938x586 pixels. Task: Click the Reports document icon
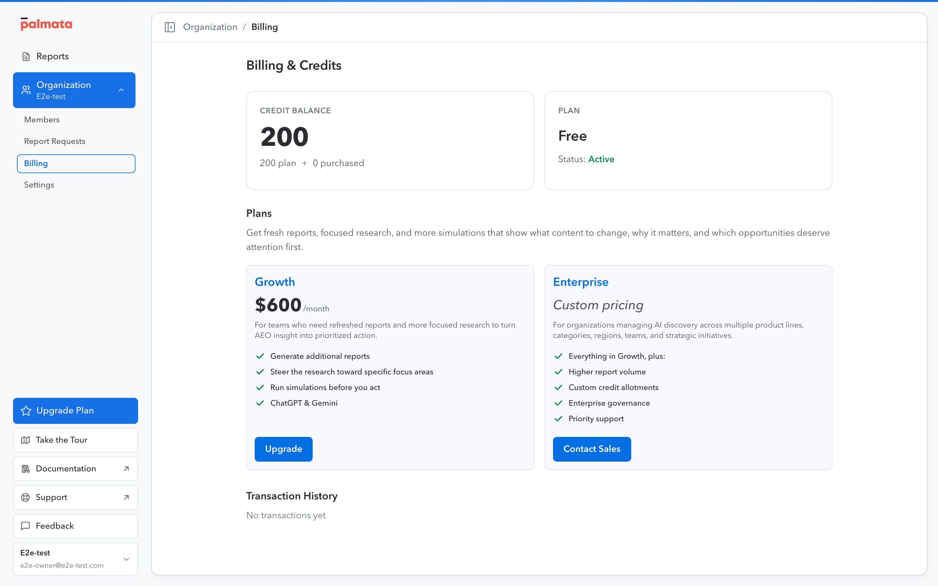26,57
